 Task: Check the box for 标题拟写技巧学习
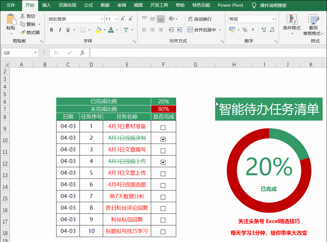point(163,232)
